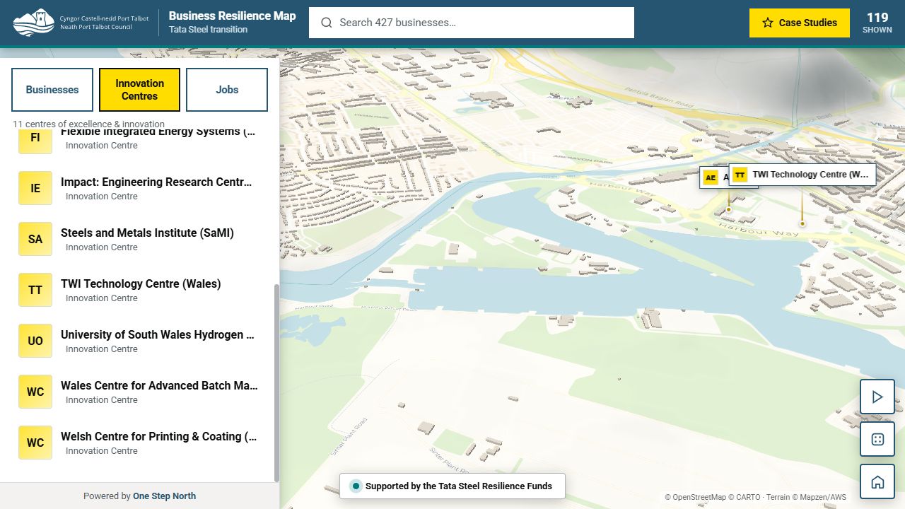
Task: Select the Innovation Centres tab
Action: coord(140,90)
